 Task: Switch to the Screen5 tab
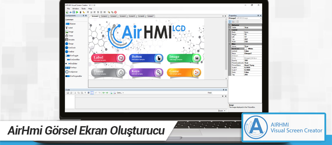point(132,16)
